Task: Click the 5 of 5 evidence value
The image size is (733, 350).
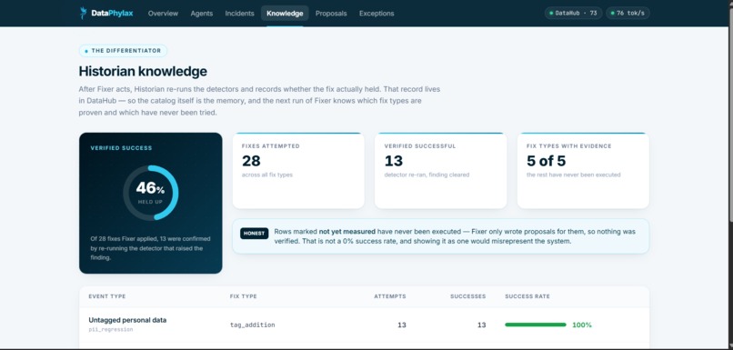Action: (546, 161)
